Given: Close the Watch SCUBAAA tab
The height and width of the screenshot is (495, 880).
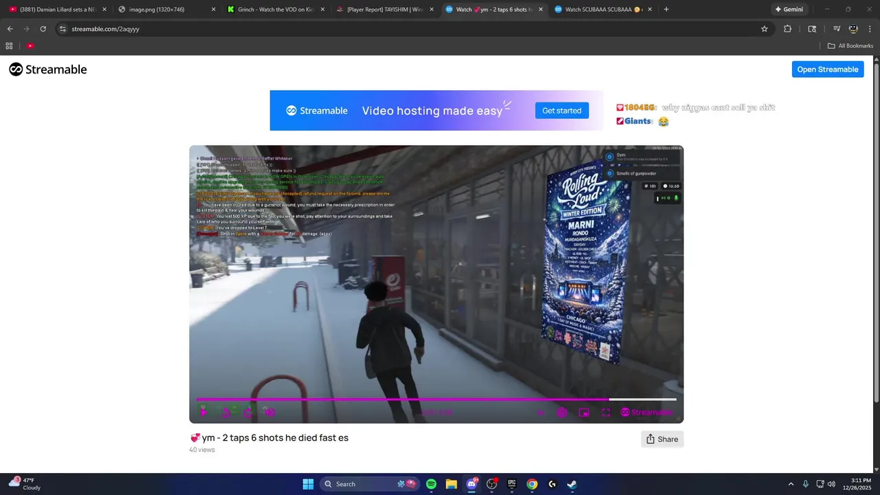Looking at the screenshot, I should coord(650,10).
